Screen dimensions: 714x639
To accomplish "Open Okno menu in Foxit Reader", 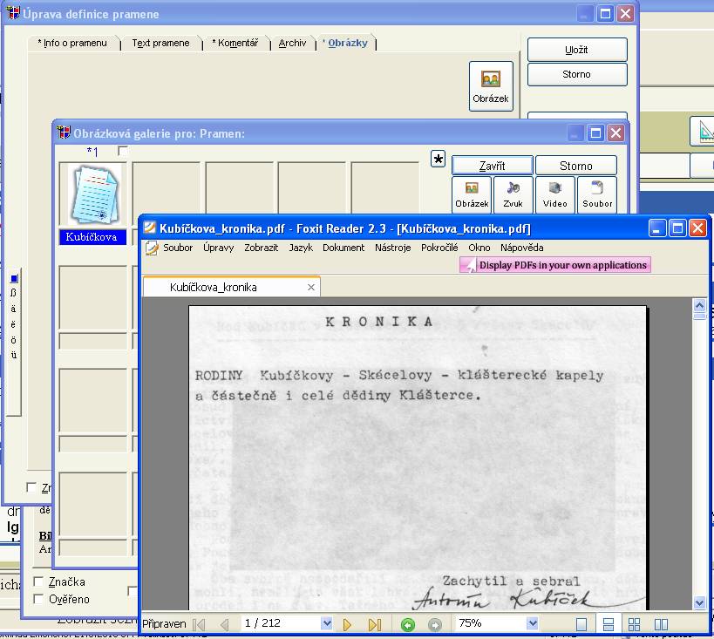I will point(479,248).
